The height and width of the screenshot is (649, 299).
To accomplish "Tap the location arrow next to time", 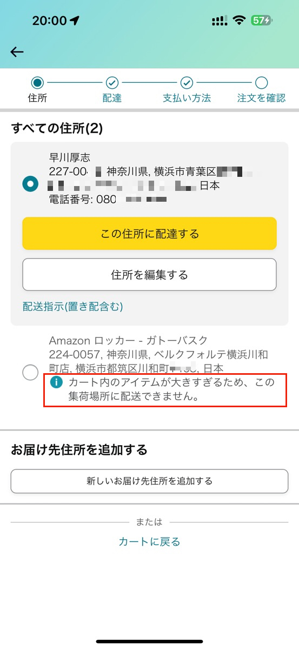I will coord(75,21).
